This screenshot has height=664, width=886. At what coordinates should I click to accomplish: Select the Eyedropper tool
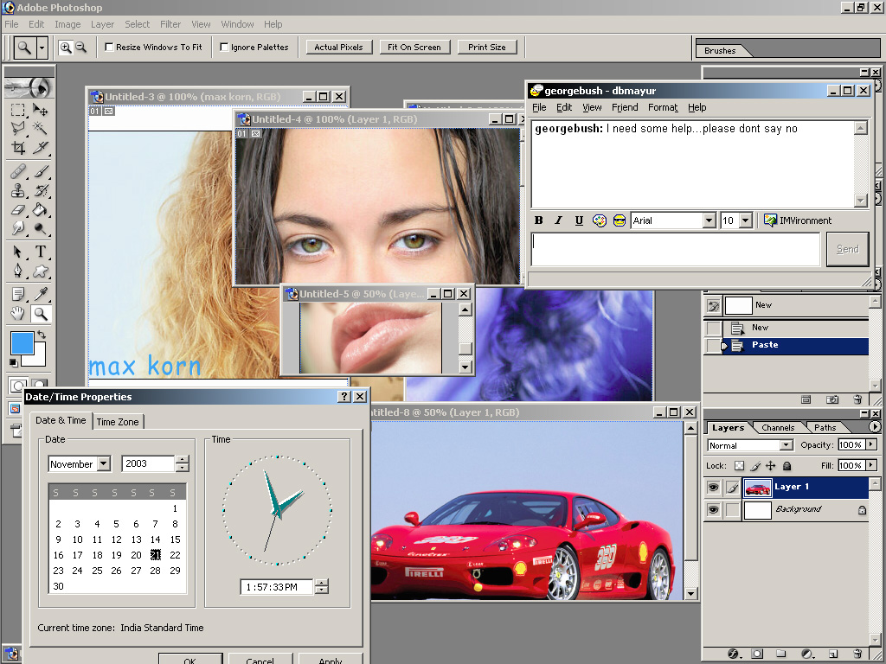coord(40,294)
